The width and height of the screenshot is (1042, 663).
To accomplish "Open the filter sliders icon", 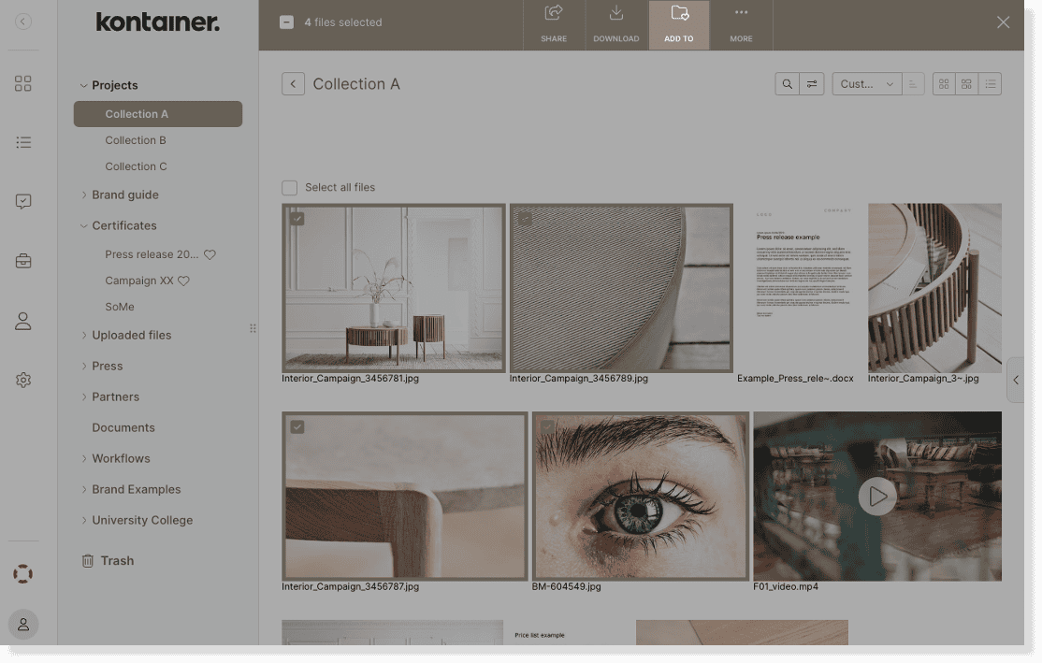I will pyautogui.click(x=812, y=84).
